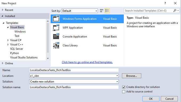Click tree scrollbar up arrow
This screenshot has height=102, width=181.
[48, 21]
